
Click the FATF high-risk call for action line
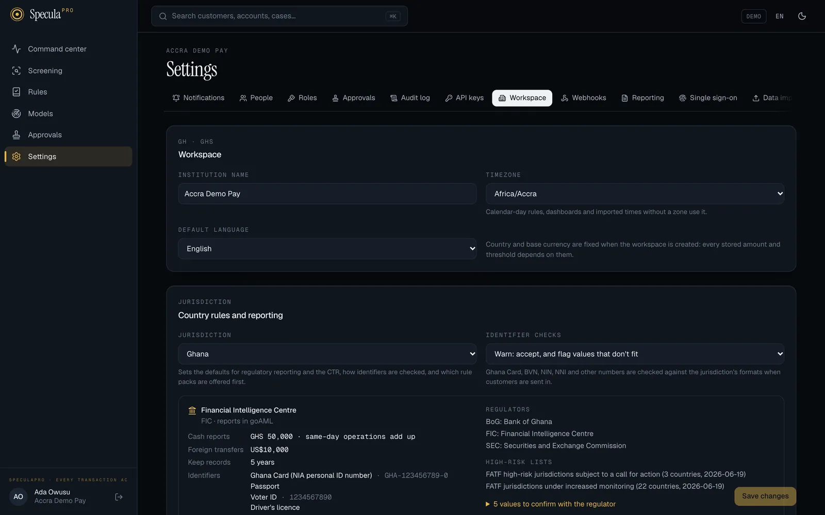tap(616, 474)
